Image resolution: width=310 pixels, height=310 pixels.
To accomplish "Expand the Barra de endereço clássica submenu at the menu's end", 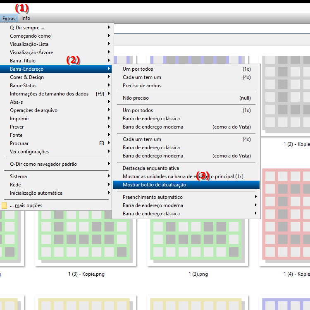I will click(x=186, y=214).
